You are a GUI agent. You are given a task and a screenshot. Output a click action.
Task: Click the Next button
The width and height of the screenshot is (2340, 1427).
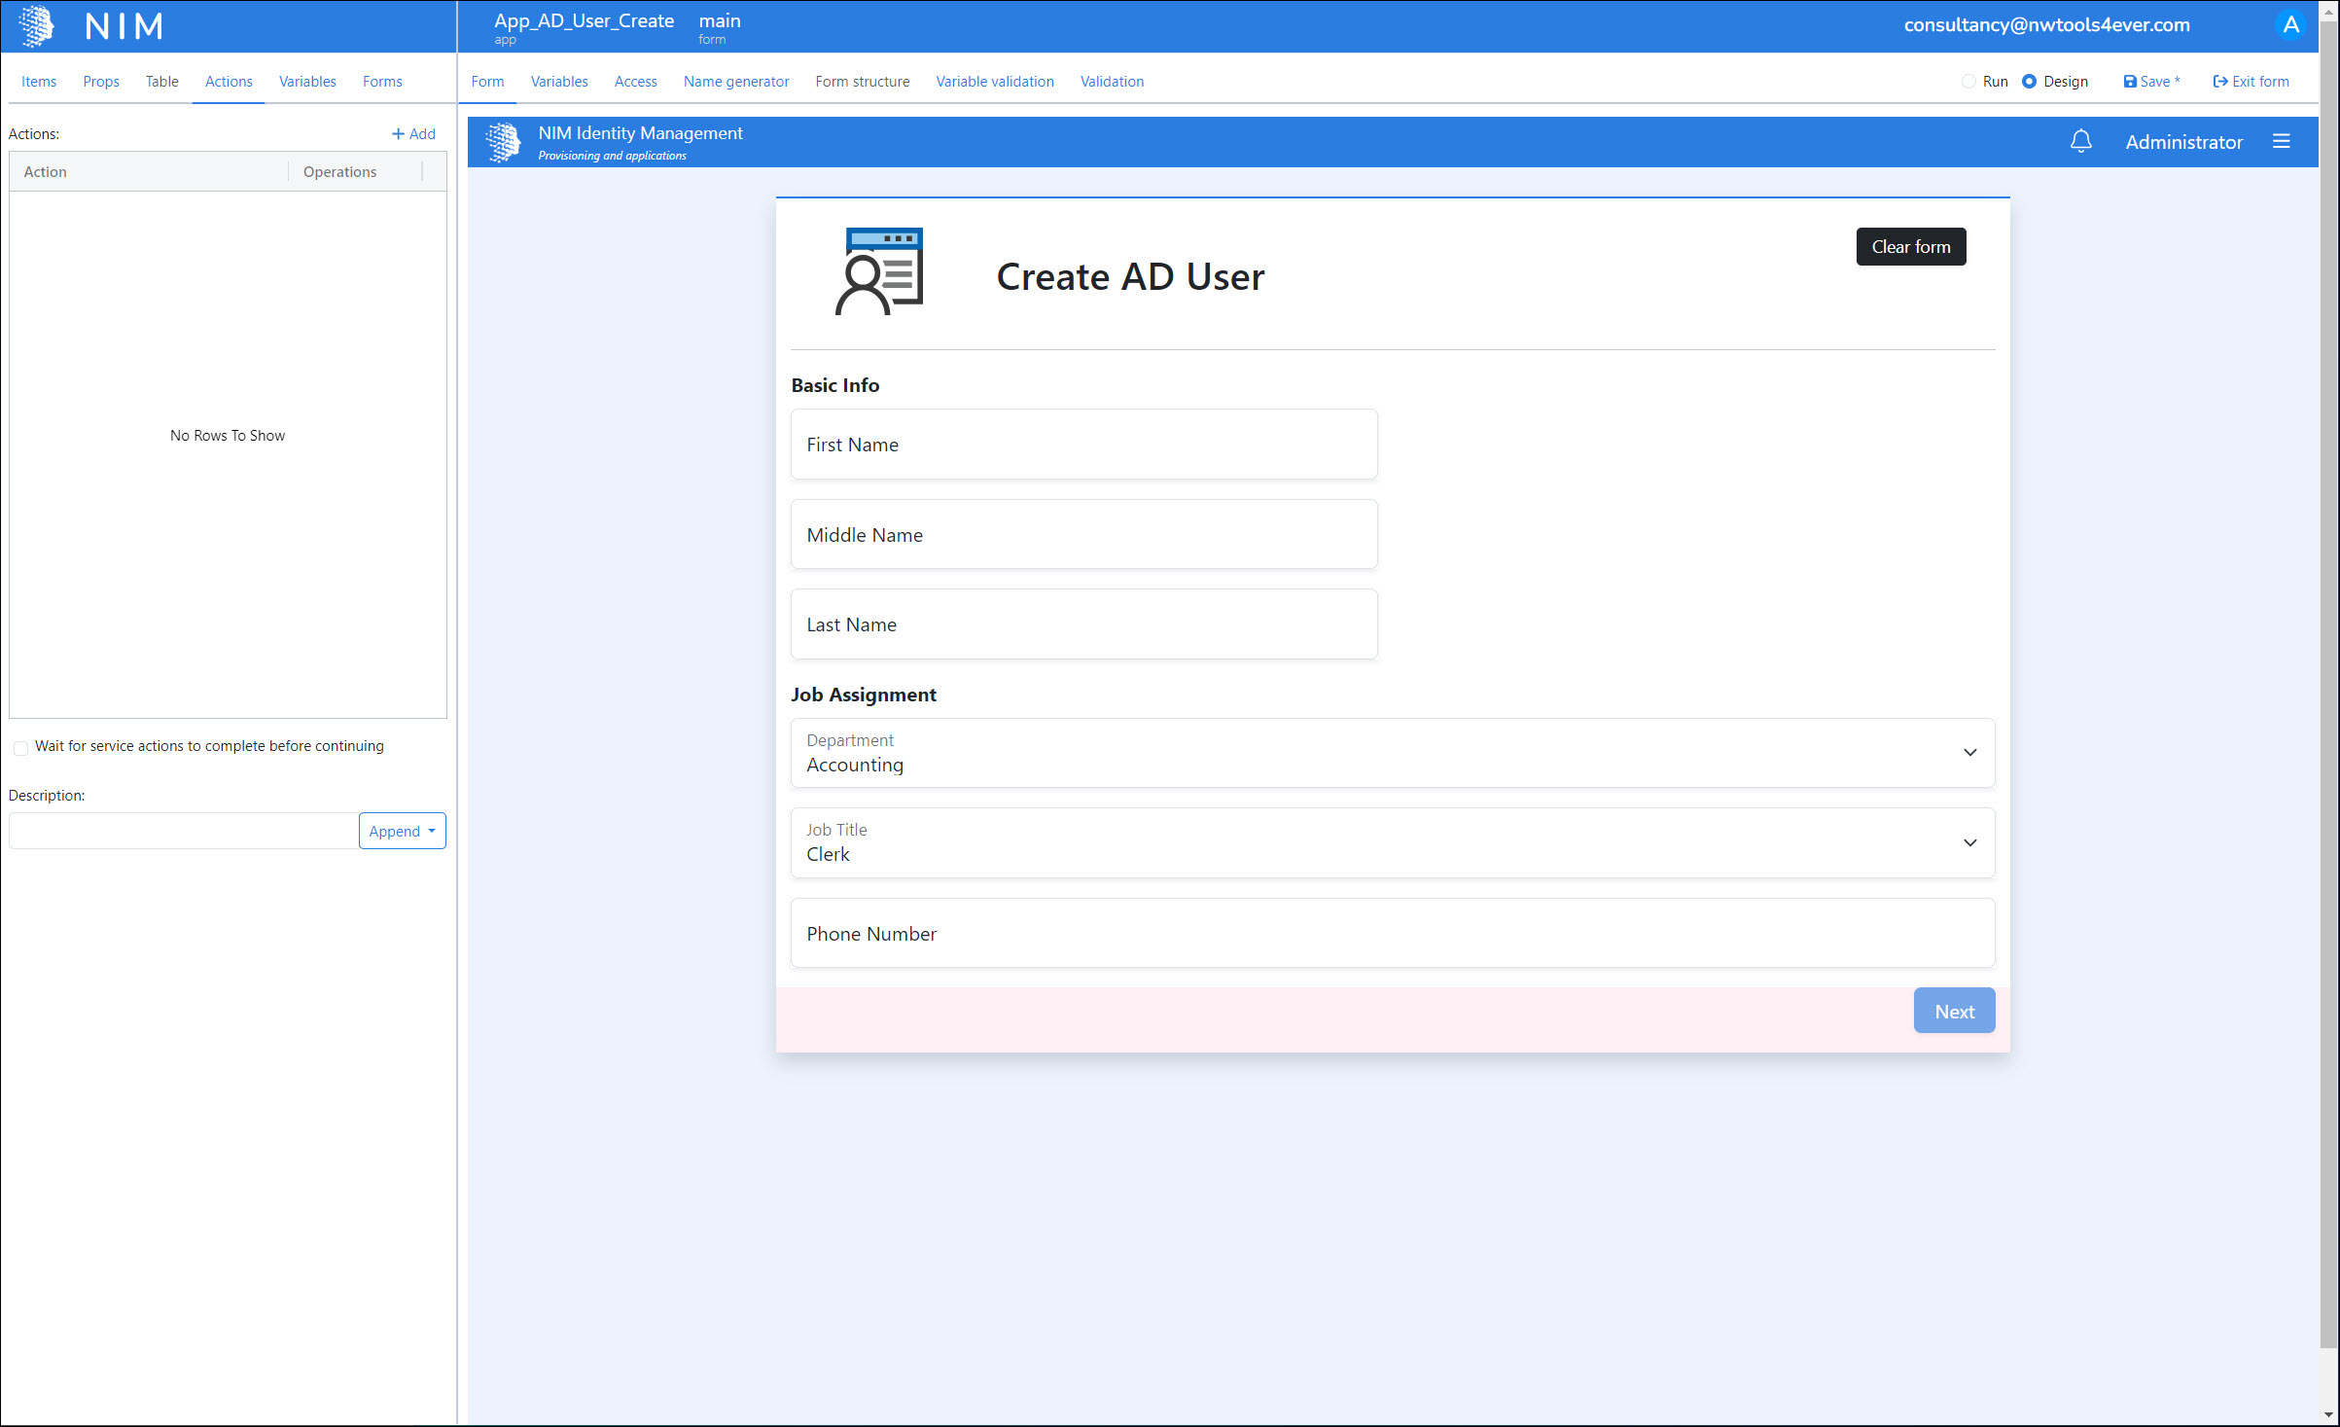tap(1953, 1011)
